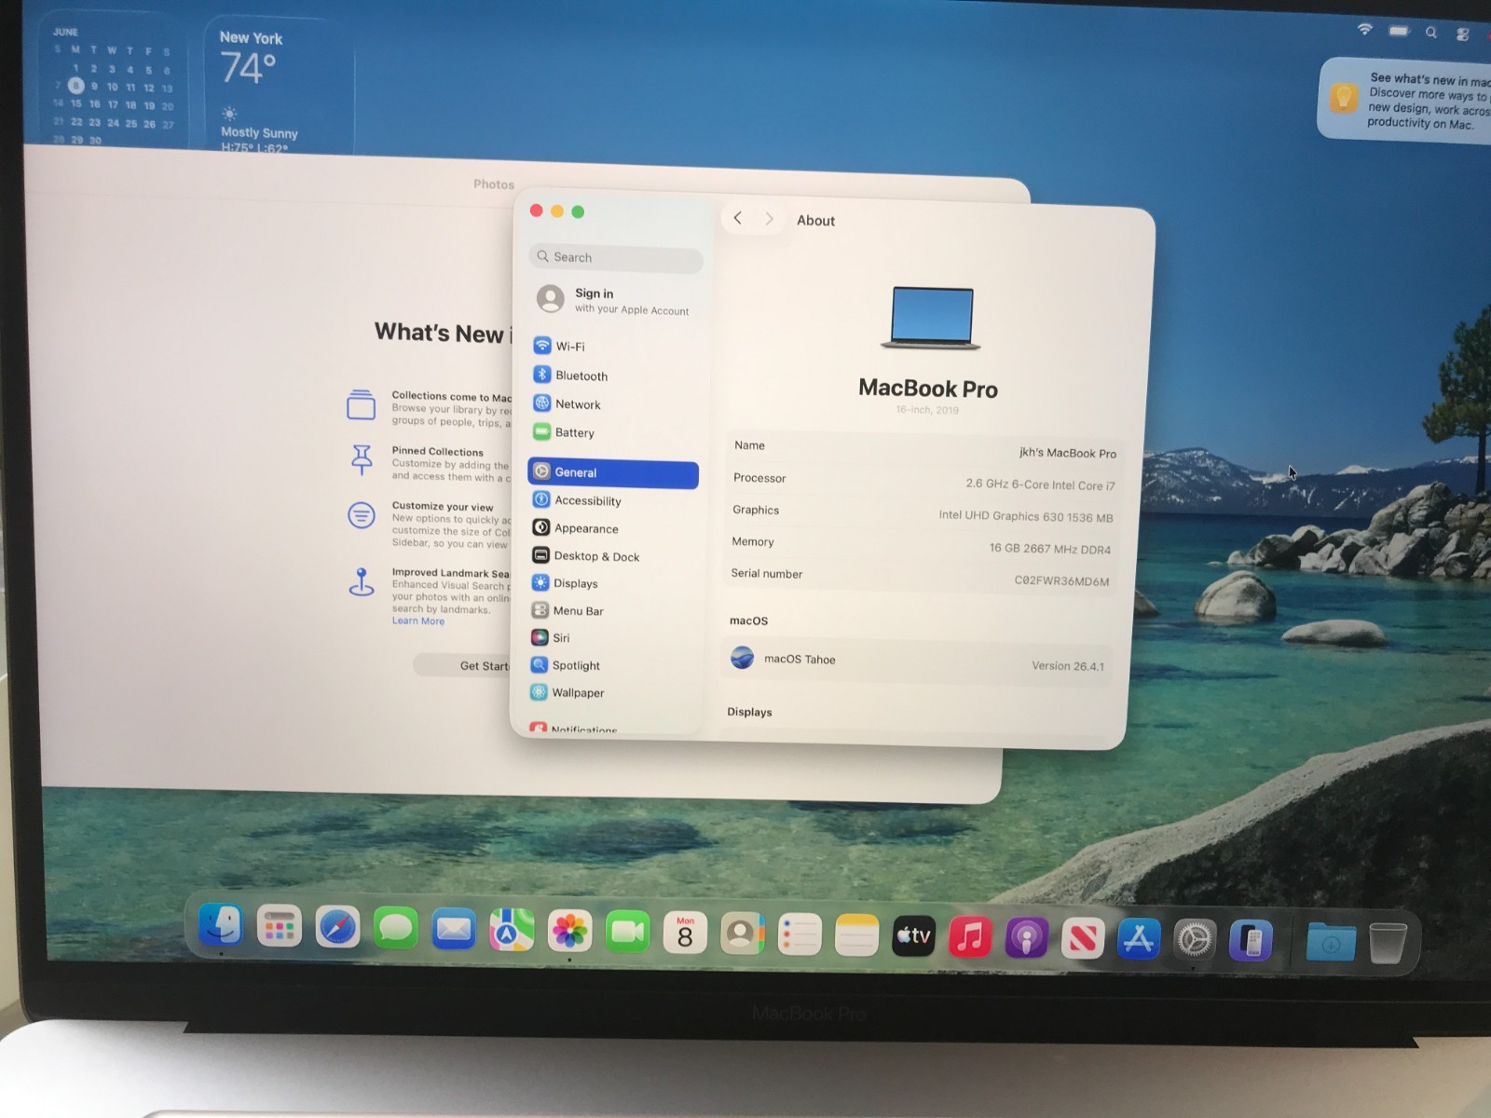Launch Notes from the Dock
The width and height of the screenshot is (1491, 1118).
pyautogui.click(x=856, y=936)
